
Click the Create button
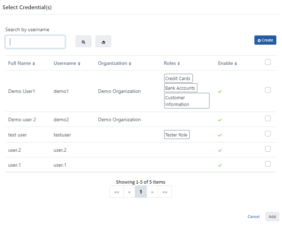point(265,40)
